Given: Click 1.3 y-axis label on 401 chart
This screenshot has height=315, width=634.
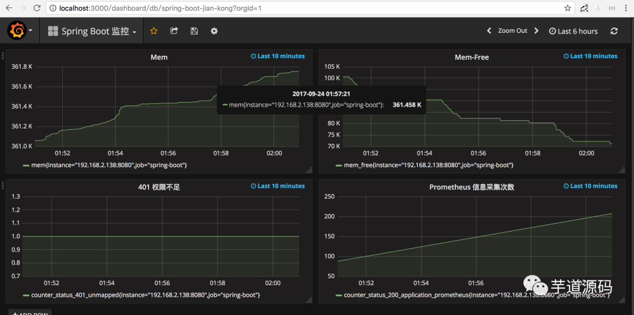Looking at the screenshot, I should pyautogui.click(x=16, y=197).
